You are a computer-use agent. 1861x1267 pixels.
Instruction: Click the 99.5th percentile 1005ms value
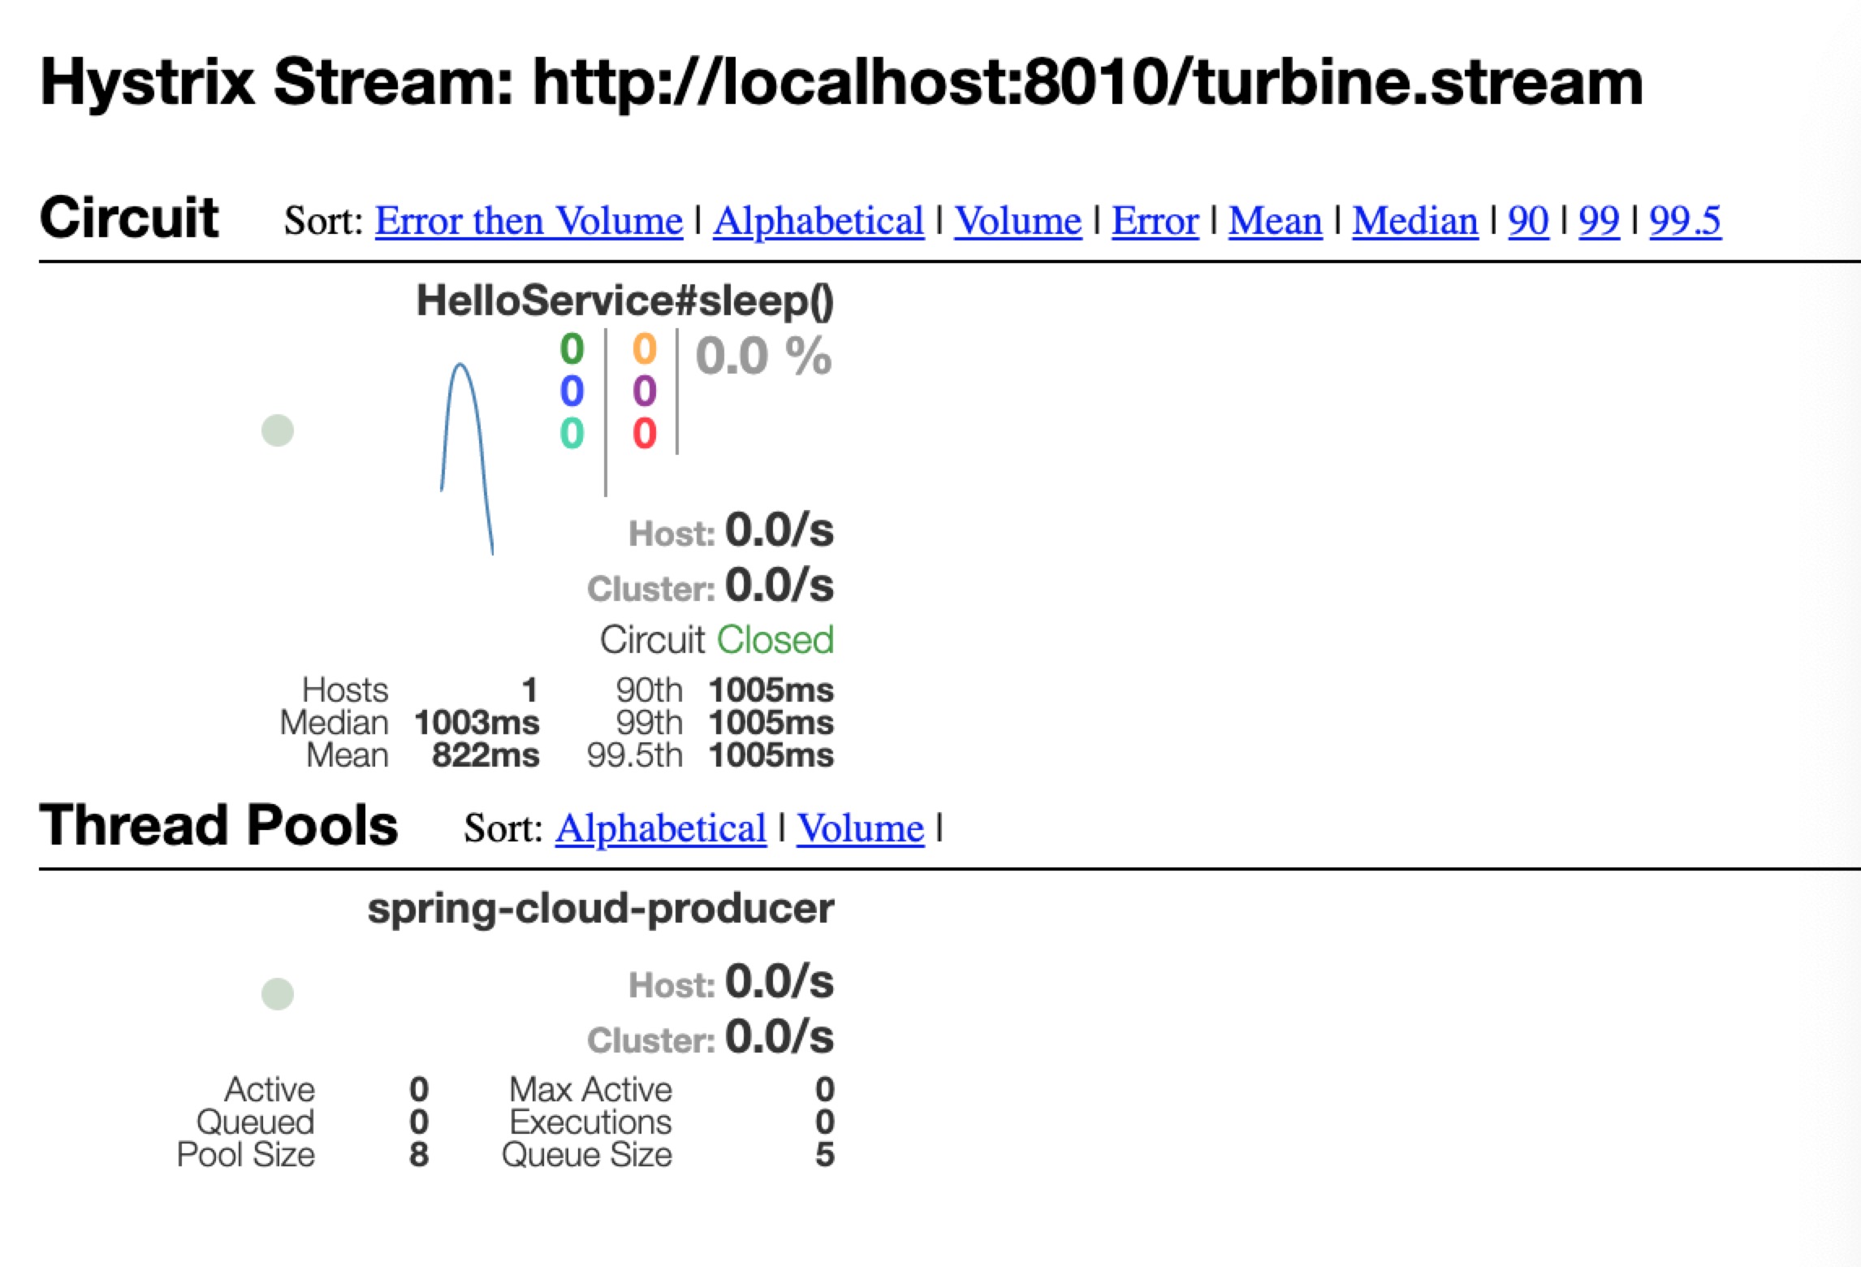pyautogui.click(x=771, y=755)
